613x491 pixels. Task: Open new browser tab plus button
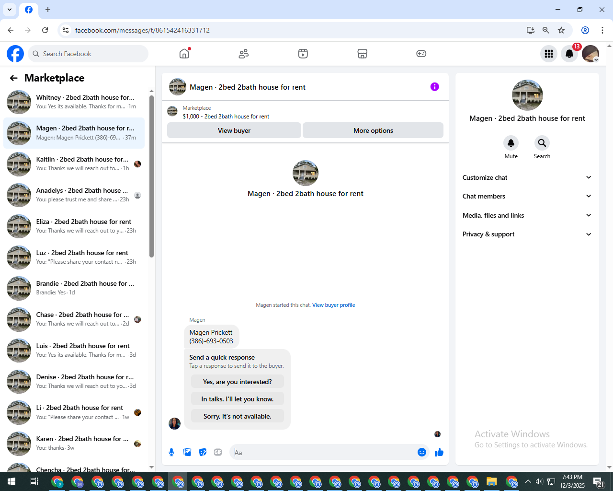click(x=48, y=10)
